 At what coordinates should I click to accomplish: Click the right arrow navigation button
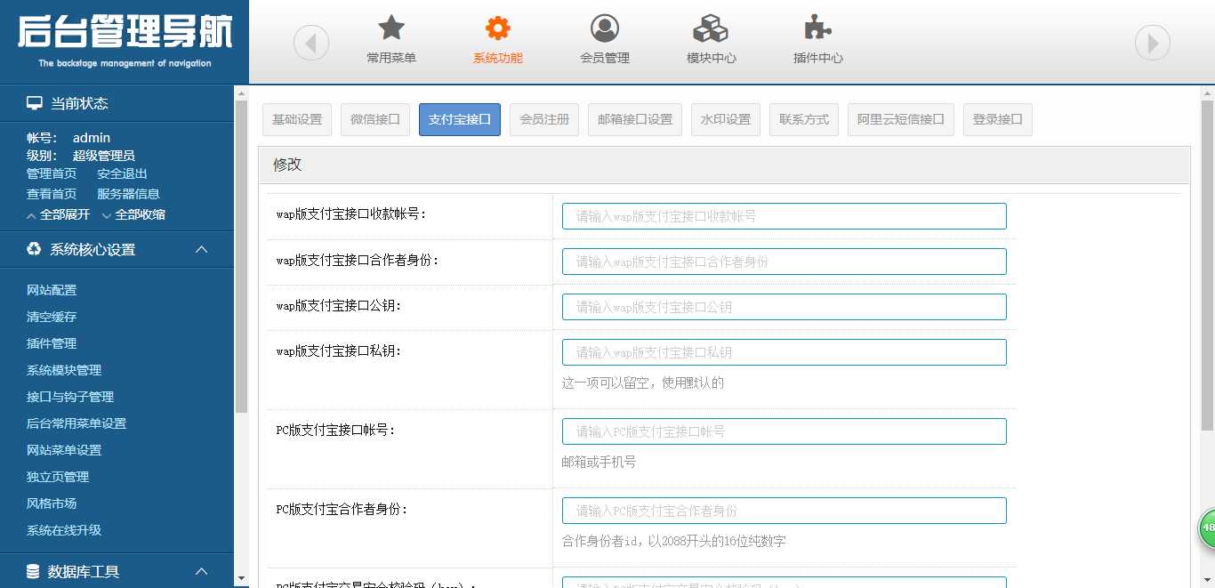click(x=1153, y=43)
